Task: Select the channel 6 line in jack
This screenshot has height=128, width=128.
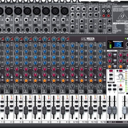Action: (45, 20)
